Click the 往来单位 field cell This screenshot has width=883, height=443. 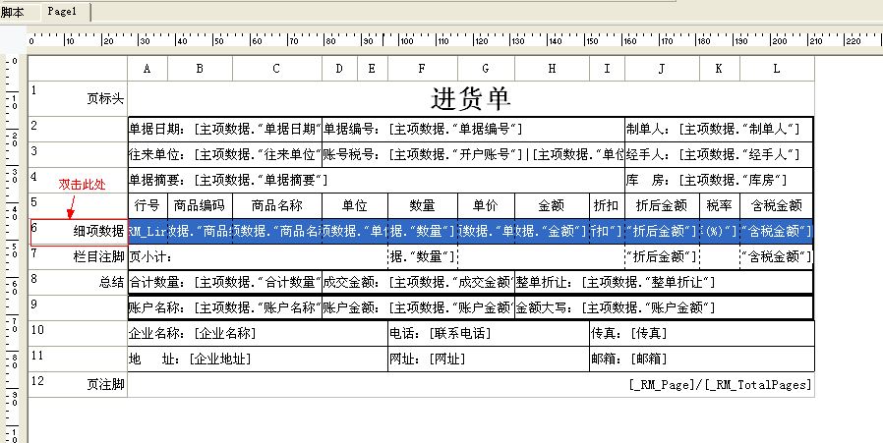click(x=225, y=155)
